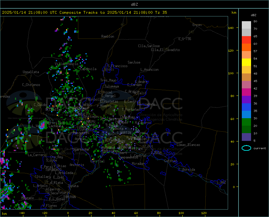This screenshot has height=217, width=269.
Task: Click the 'Chapanay' label
Action: click(127, 117)
